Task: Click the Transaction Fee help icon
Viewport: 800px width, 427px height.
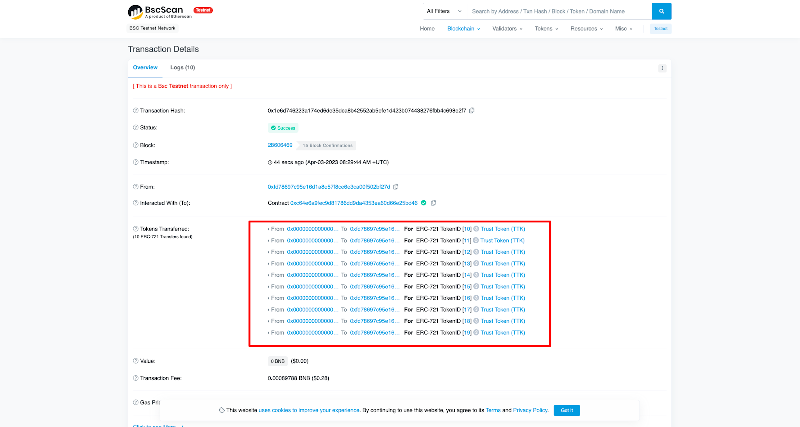Action: point(136,378)
